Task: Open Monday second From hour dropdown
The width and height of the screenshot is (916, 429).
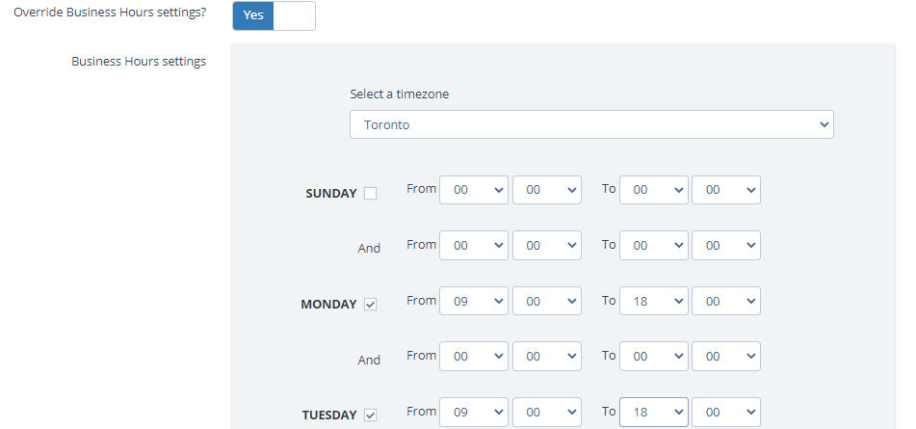Action: (474, 357)
